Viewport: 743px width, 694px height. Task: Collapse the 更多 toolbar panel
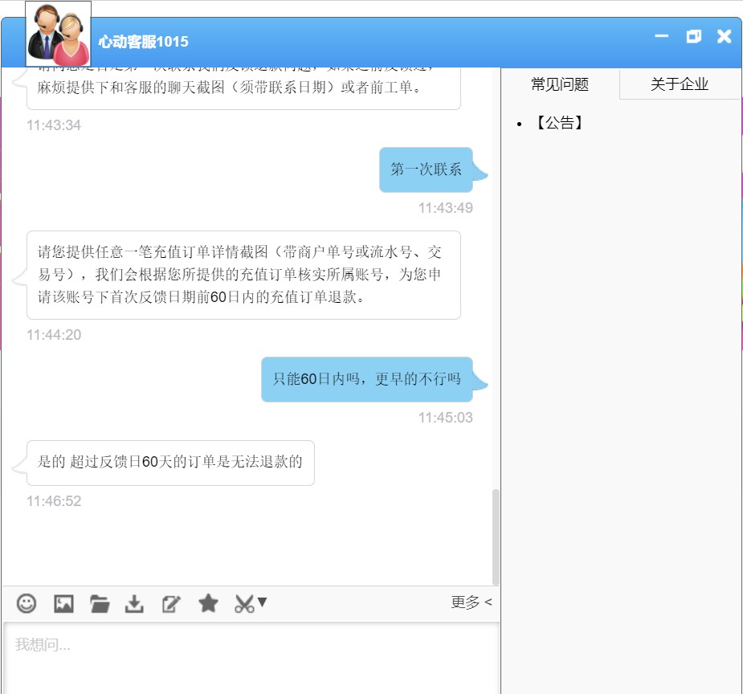(472, 602)
